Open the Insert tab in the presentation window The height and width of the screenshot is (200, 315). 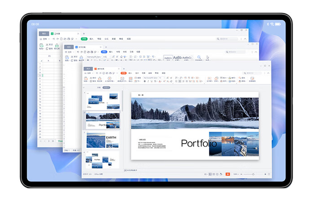tap(130, 73)
